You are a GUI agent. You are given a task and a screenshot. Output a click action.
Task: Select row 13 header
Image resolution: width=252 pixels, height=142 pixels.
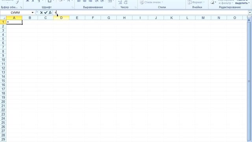[3, 72]
